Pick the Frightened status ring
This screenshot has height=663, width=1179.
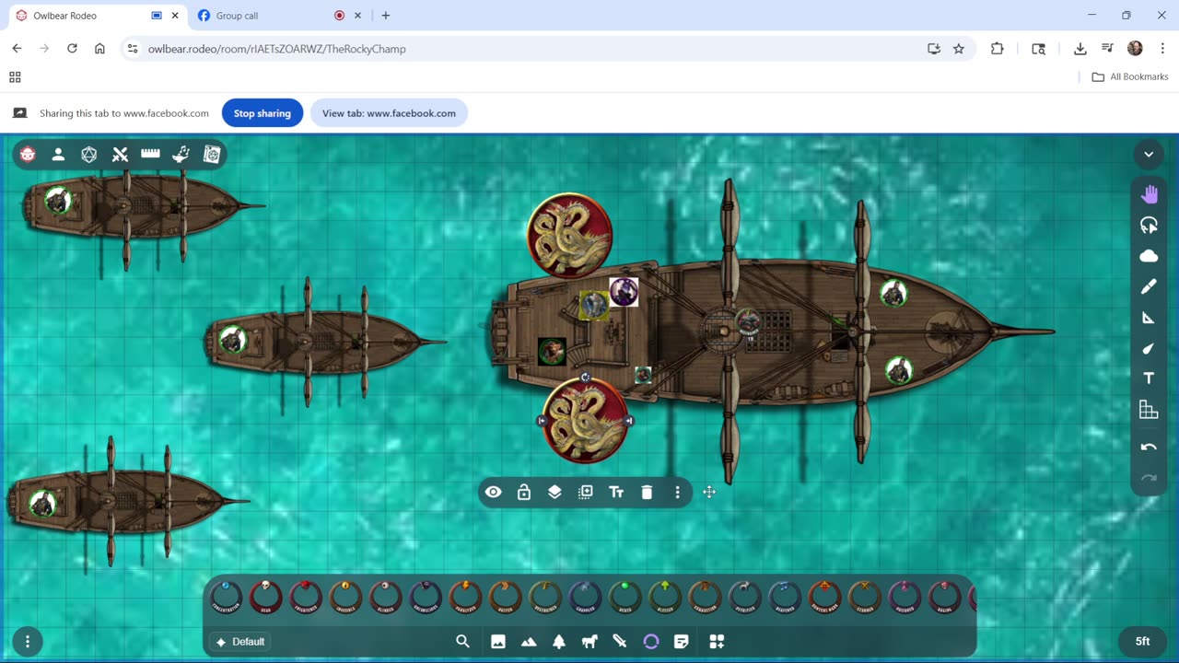click(306, 598)
